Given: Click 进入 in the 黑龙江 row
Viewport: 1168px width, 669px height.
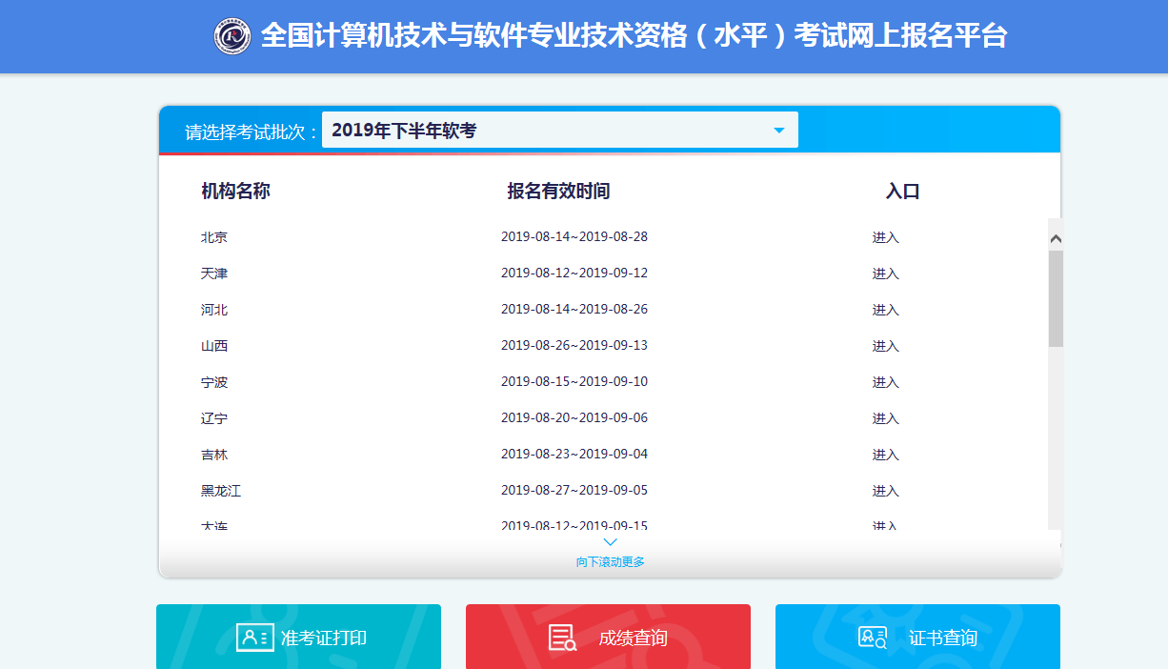Looking at the screenshot, I should point(885,491).
